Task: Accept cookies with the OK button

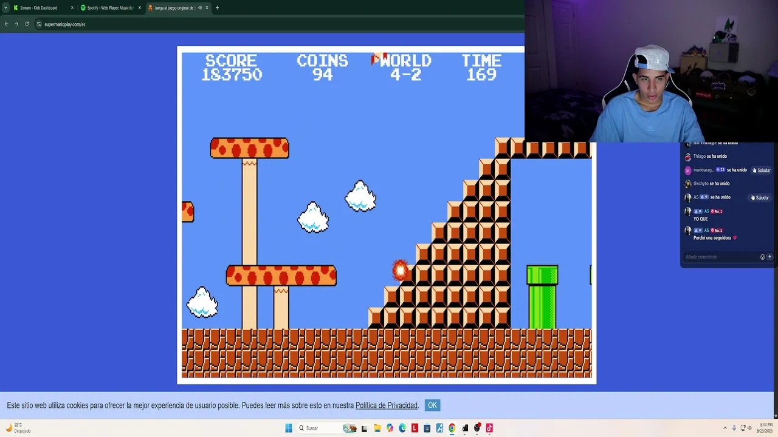Action: point(432,405)
